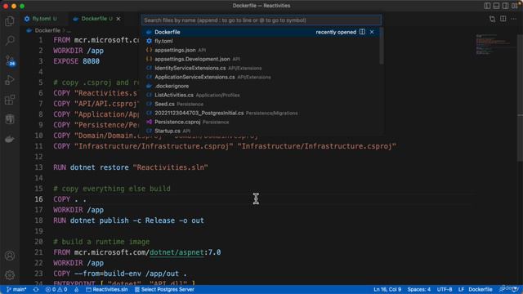Open the database view in the activity bar
The height and width of the screenshot is (294, 523).
(x=10, y=119)
